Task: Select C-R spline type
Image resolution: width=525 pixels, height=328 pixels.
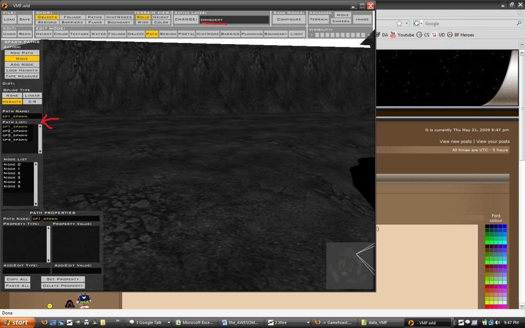Action: (x=32, y=101)
